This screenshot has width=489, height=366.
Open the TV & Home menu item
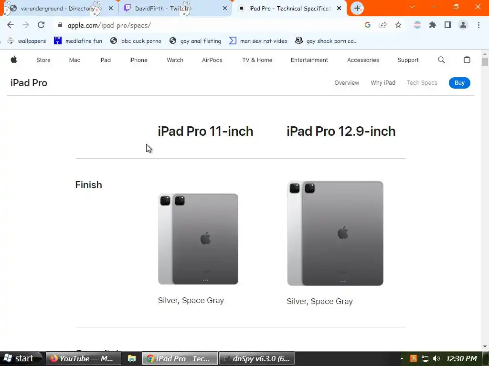point(257,60)
